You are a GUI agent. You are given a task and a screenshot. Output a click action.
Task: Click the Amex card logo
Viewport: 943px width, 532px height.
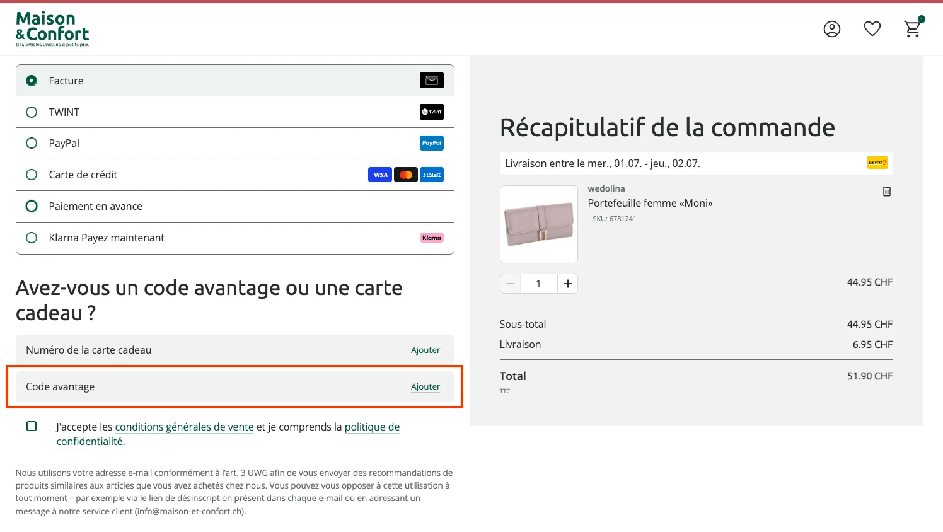(432, 175)
